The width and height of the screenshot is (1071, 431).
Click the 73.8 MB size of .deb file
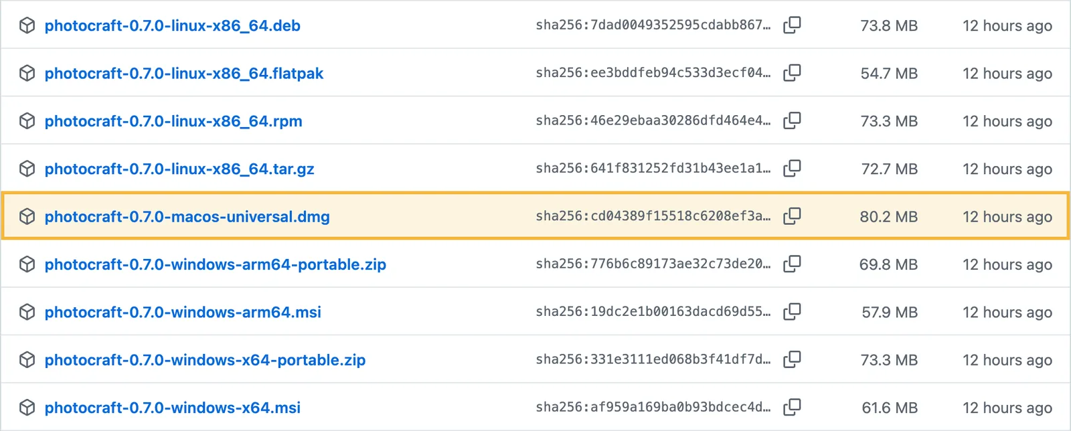tap(889, 25)
